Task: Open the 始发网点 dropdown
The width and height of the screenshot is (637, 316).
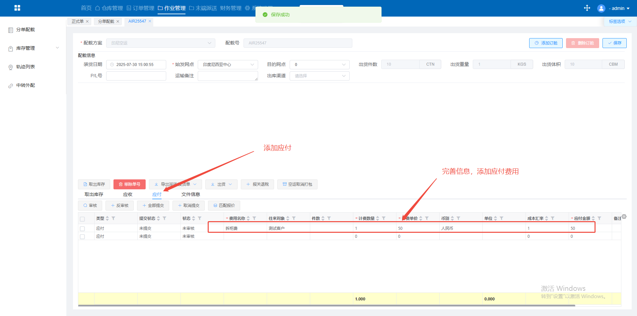Action: [228, 65]
